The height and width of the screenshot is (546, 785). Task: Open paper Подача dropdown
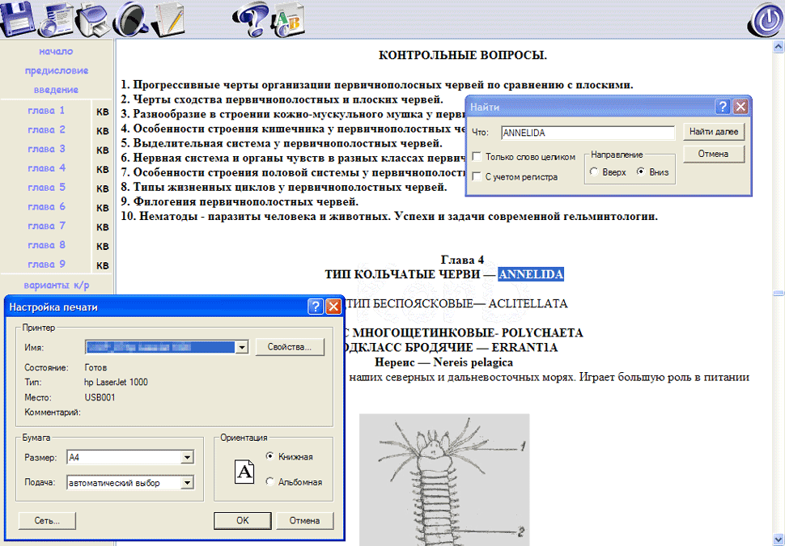(x=187, y=482)
